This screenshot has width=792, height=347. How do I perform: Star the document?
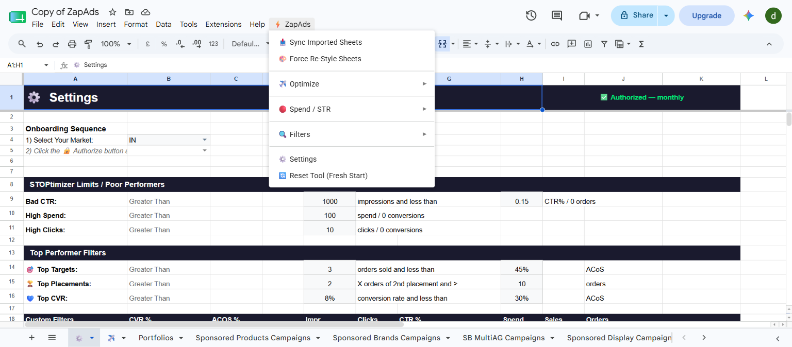pos(112,12)
